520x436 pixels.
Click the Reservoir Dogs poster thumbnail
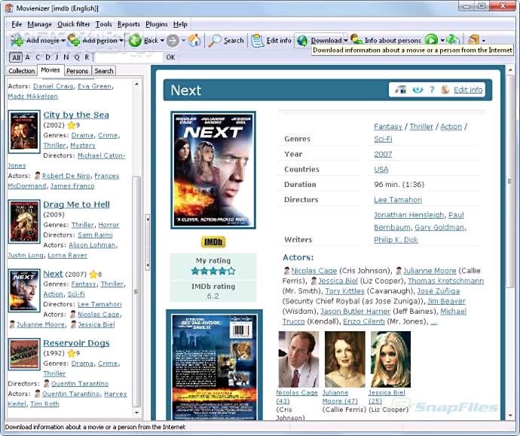(24, 355)
